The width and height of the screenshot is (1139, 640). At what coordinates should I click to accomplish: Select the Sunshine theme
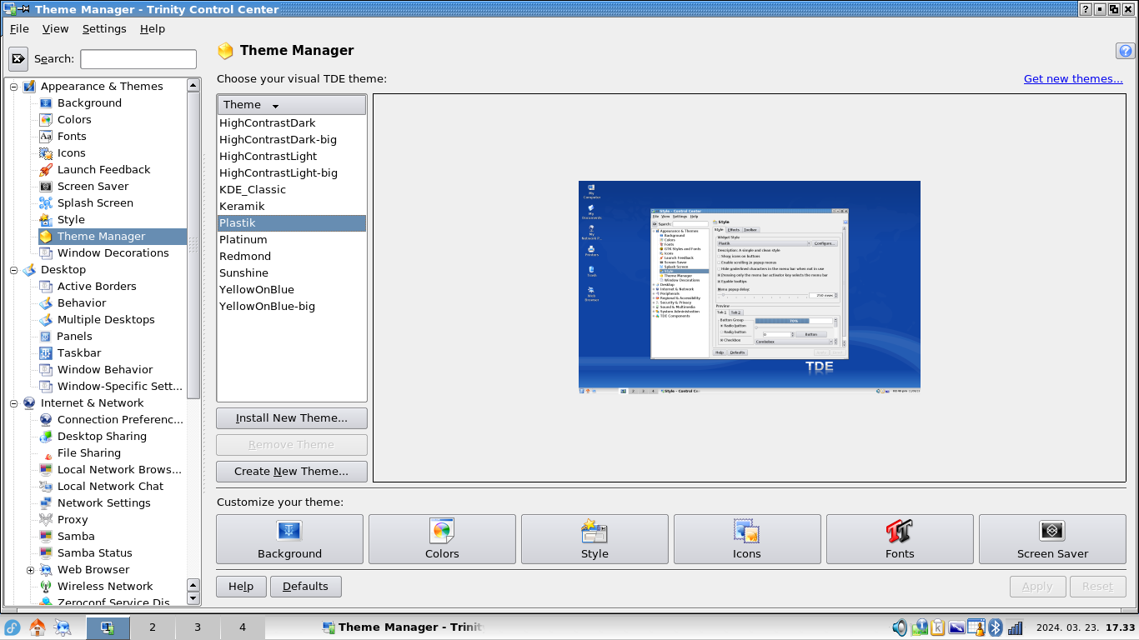291,272
